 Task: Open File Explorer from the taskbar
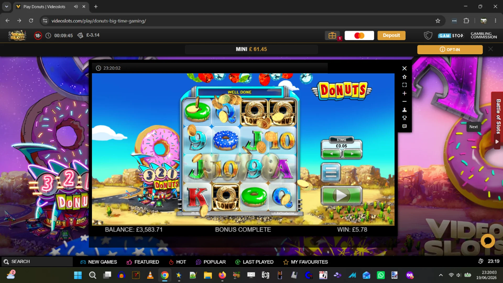(208, 275)
